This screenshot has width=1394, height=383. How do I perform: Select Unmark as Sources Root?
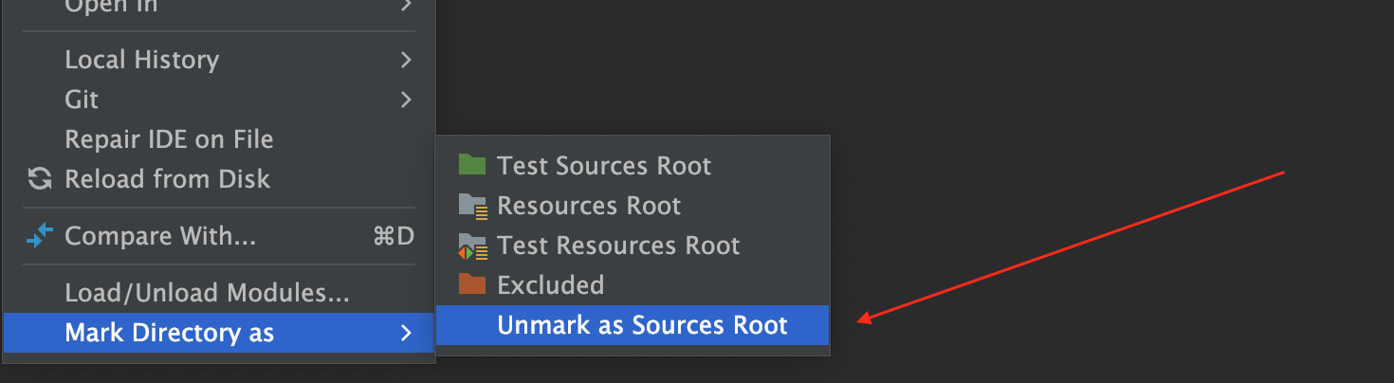point(642,325)
